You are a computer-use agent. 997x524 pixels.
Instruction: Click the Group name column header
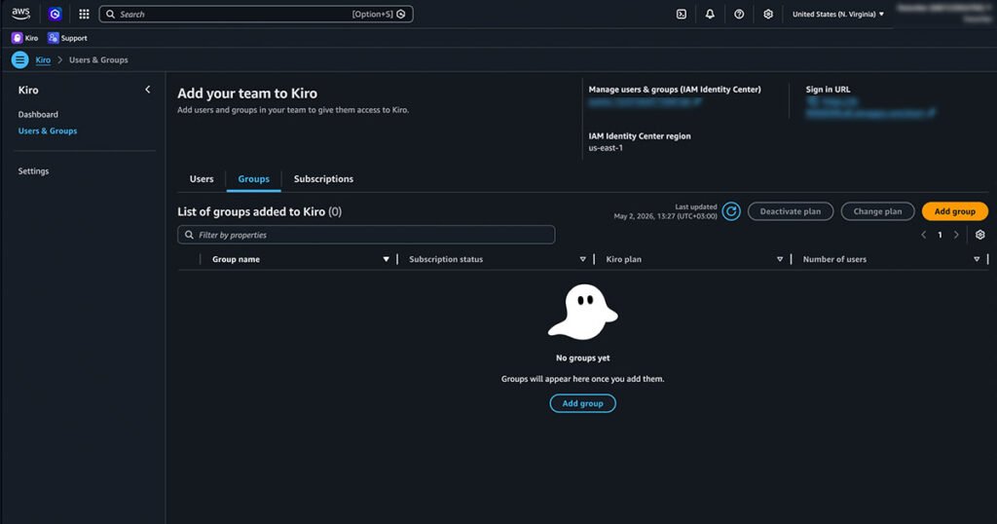click(236, 259)
